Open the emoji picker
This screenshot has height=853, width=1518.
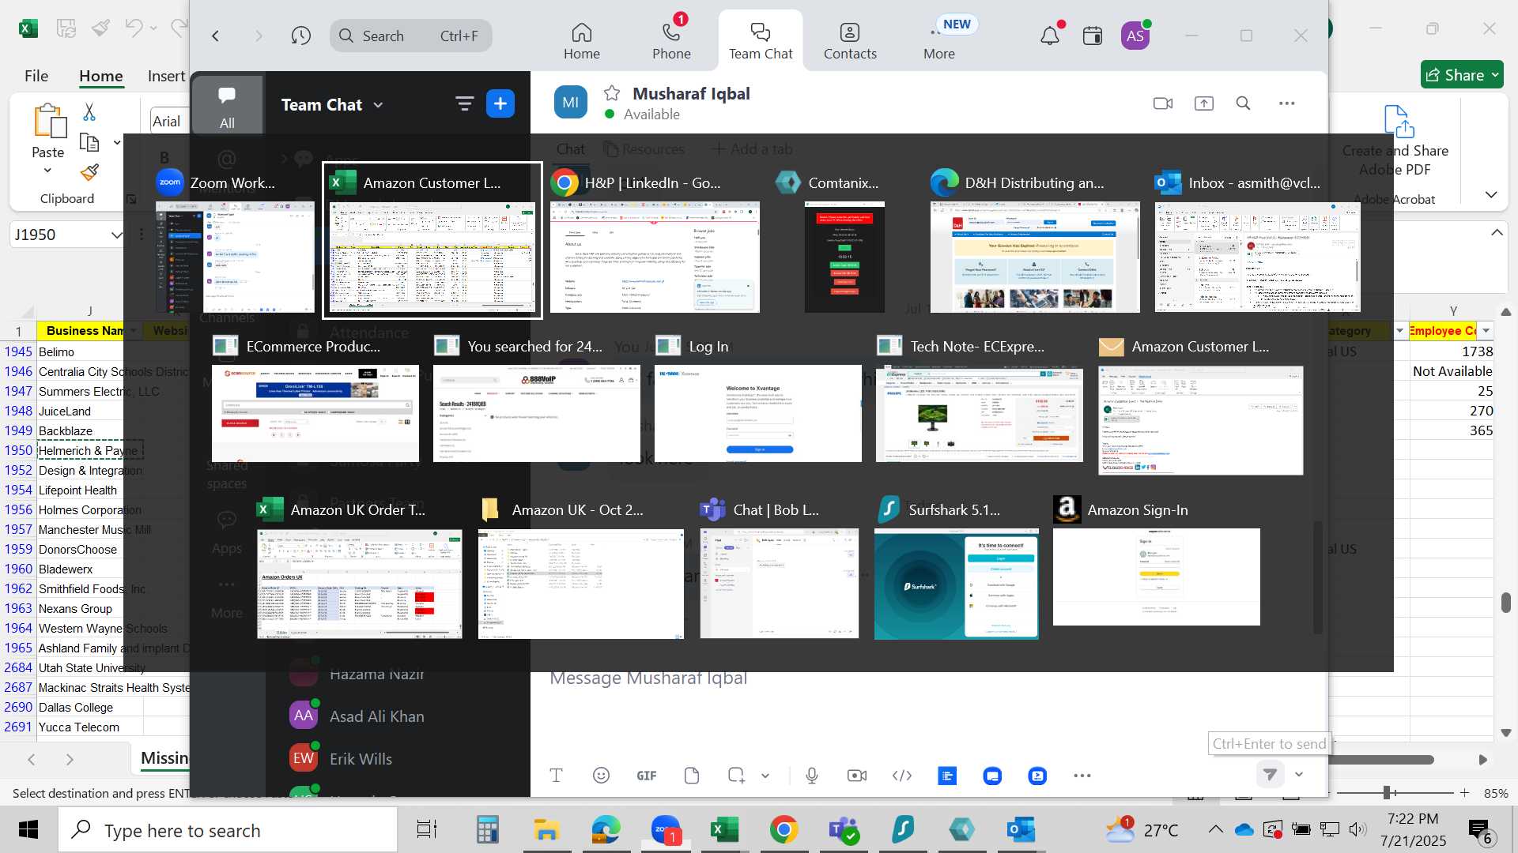pos(601,776)
